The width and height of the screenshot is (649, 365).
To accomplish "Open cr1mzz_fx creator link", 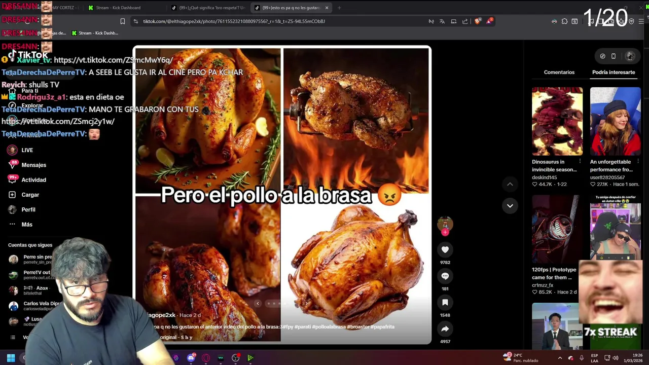I will coord(543,285).
